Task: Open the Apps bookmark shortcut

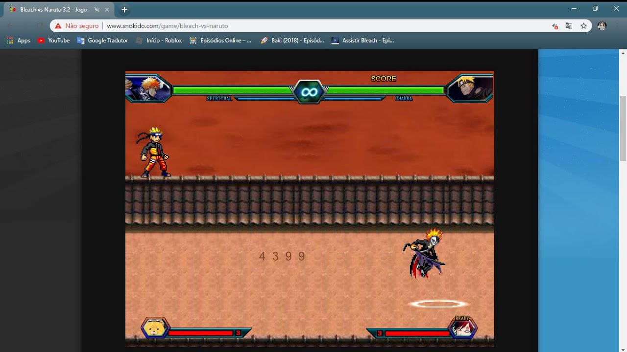Action: (19, 41)
